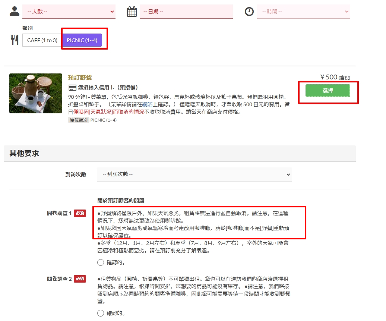Click the calendar icon next to 日期
This screenshot has height=321, width=386.
pyautogui.click(x=132, y=12)
